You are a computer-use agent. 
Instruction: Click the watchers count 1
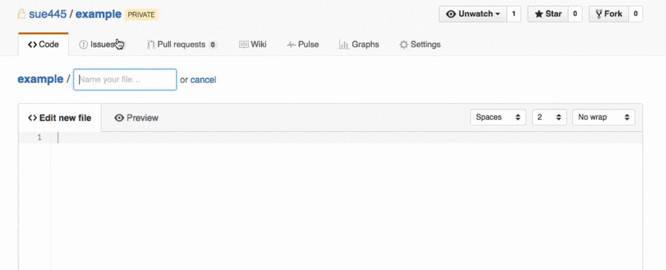pyautogui.click(x=514, y=14)
